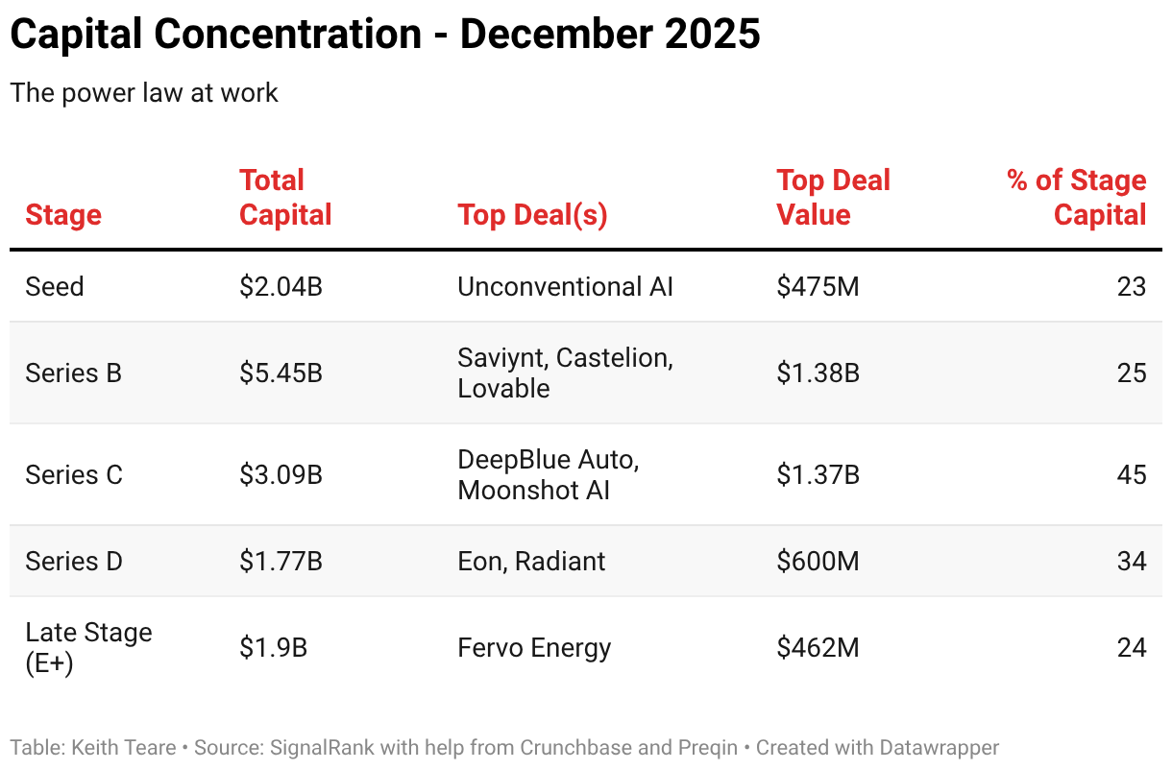Select the Series C stage cell

click(74, 474)
